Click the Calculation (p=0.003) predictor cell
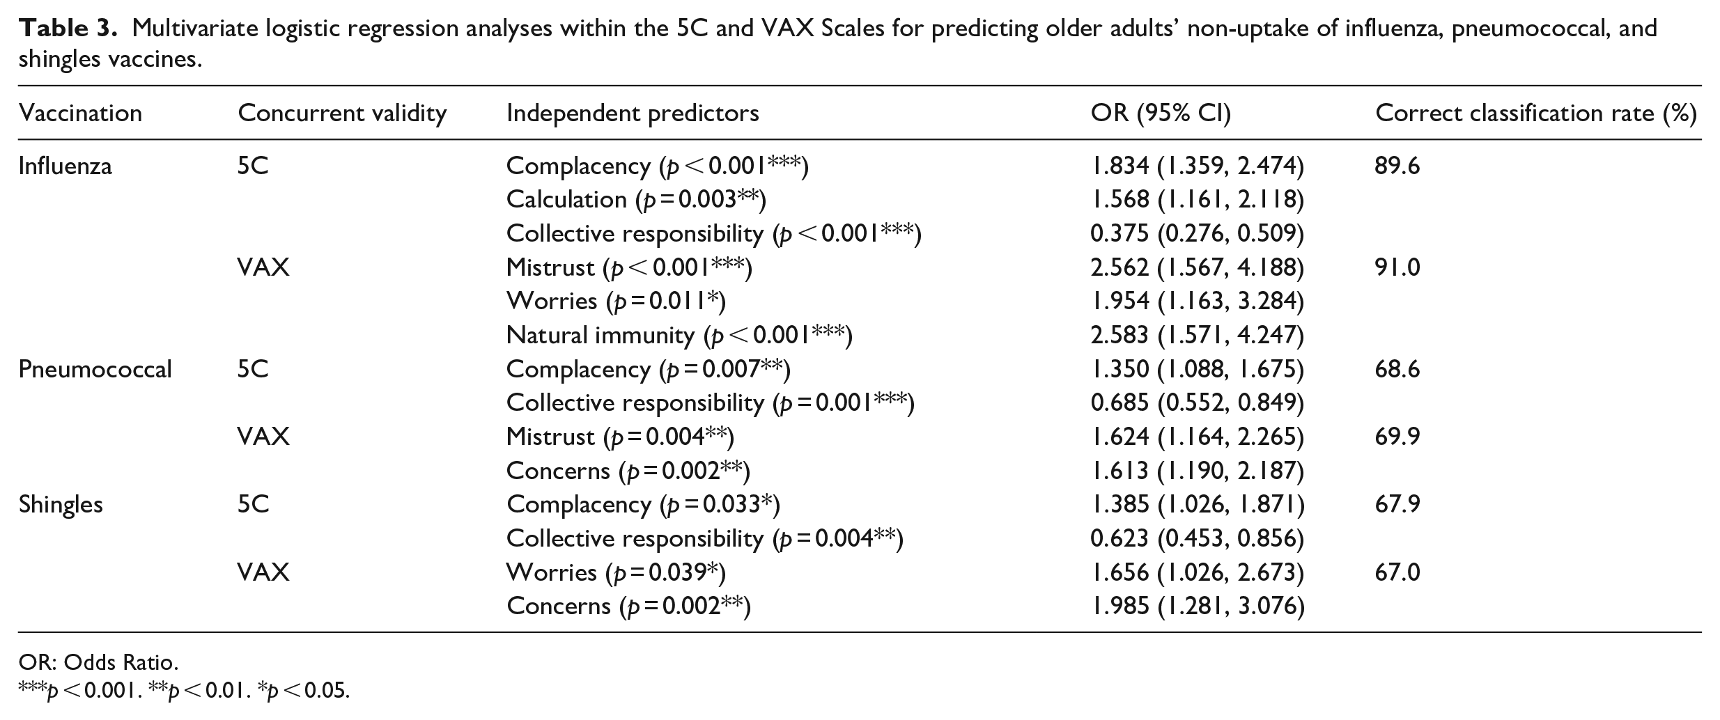1720x720 pixels. pos(636,200)
